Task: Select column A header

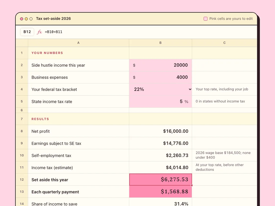Action: [78, 43]
